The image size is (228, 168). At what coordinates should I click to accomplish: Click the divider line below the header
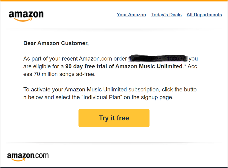pyautogui.click(x=114, y=29)
